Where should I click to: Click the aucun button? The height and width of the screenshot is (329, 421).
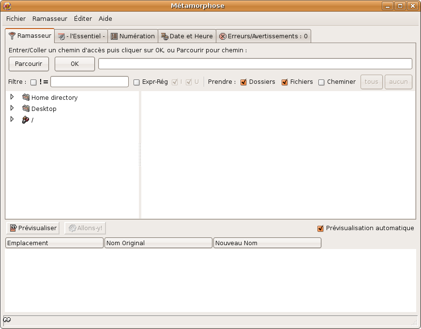point(398,82)
